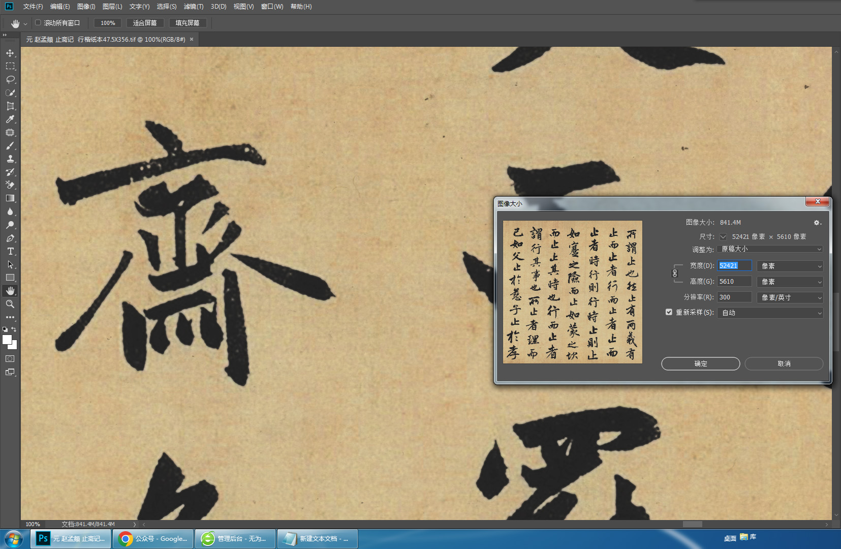This screenshot has height=549, width=841.
Task: Close the document tab
Action: click(x=192, y=39)
